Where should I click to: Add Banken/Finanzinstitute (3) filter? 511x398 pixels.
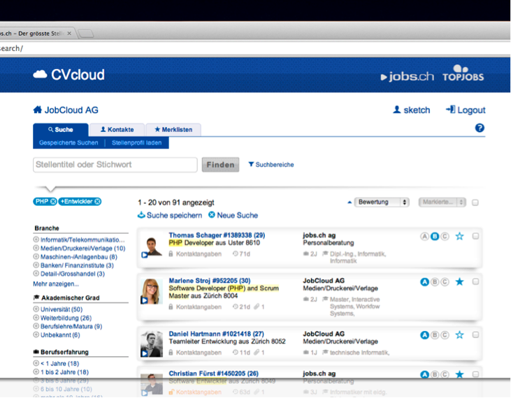73,265
